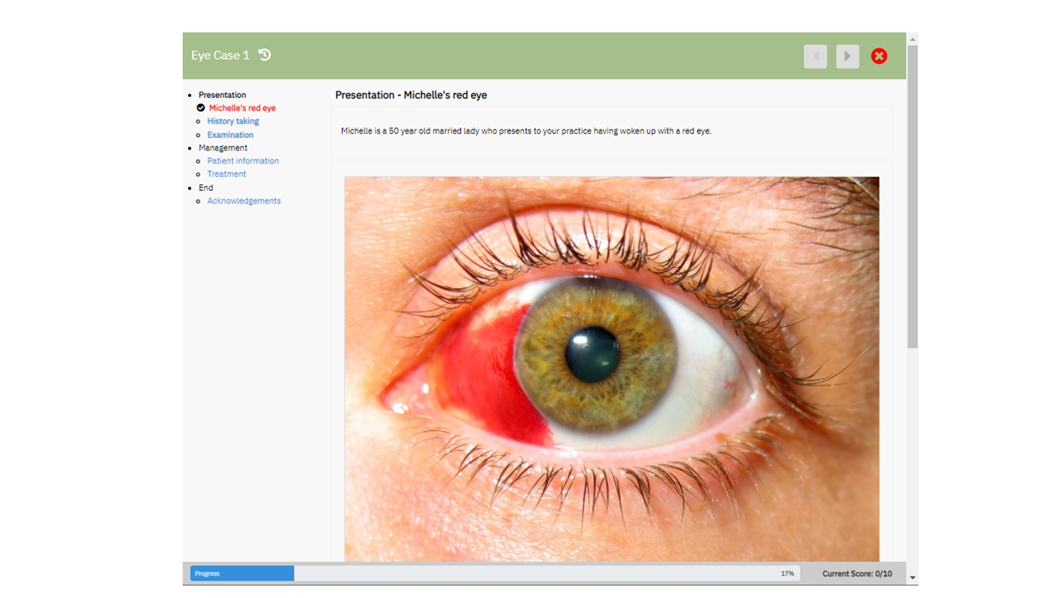Click the blue Progress bar
This screenshot has width=1063, height=598.
242,573
